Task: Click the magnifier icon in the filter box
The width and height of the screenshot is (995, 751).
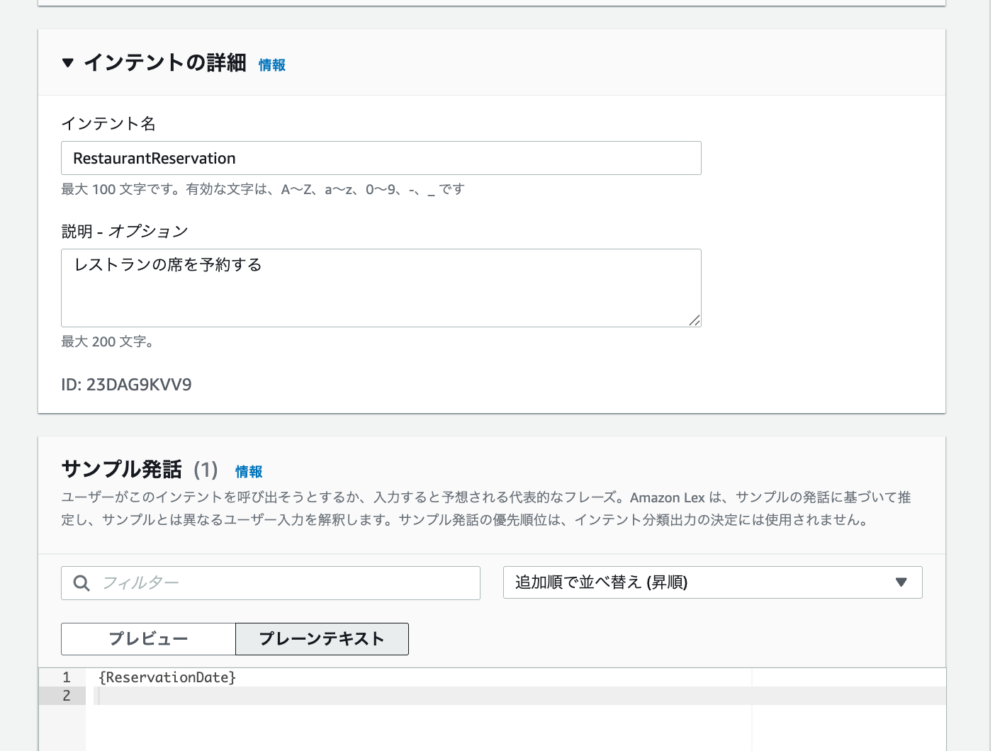Action: coord(81,583)
